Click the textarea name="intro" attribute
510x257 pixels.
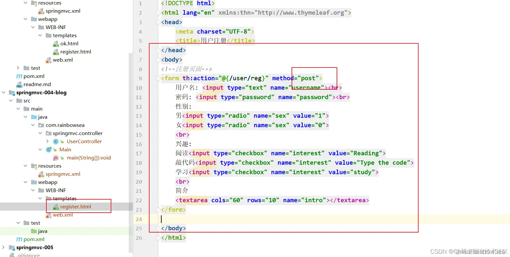(x=305, y=200)
